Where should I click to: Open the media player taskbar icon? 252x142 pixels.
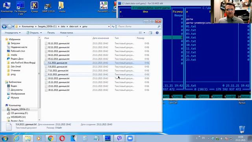click(x=39, y=138)
